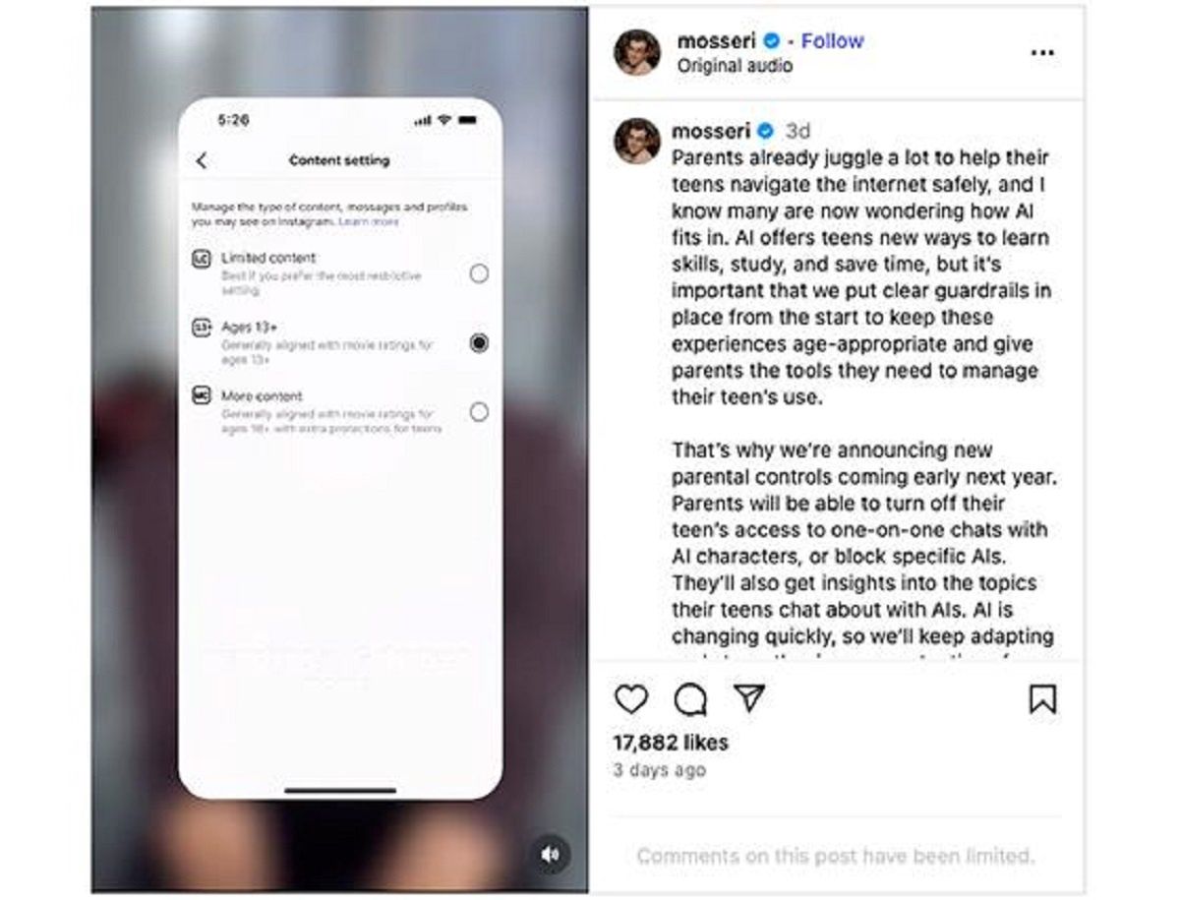Select the More content radio button

click(479, 412)
